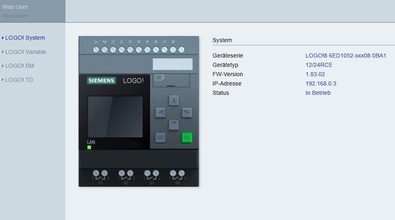Viewport: 395px width, 220px height.
Task: Click the IP address value 192.168.0.3
Action: coord(321,83)
